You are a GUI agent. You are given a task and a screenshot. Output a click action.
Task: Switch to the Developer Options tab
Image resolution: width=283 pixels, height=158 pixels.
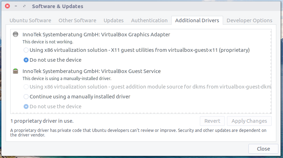coord(249,20)
